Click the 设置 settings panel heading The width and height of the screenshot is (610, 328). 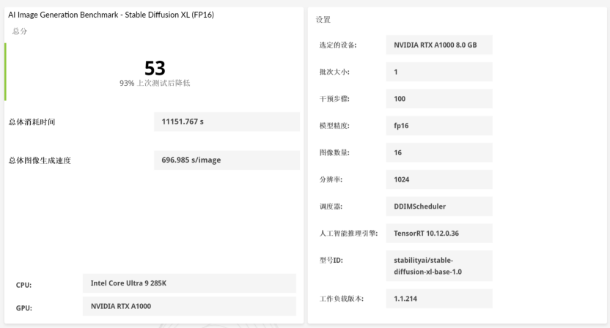pos(323,19)
